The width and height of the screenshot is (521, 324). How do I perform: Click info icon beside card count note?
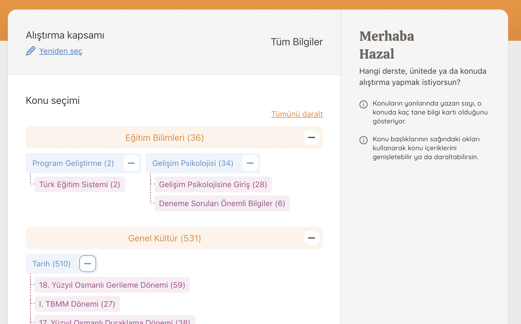click(363, 104)
